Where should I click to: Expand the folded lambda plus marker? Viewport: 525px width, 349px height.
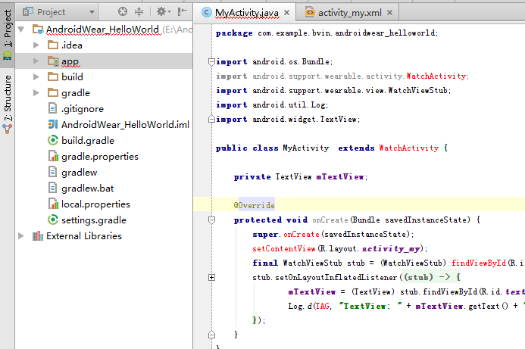click(x=211, y=277)
